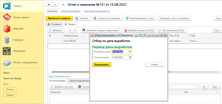Open the Компания building icon
Image resolution: width=222 pixels, height=104 pixels.
coord(7,40)
